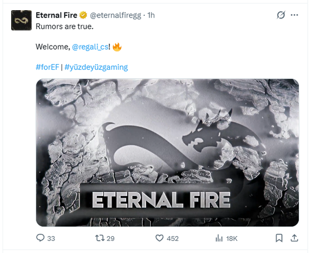Open the #yüzdeyüzgaming hashtag
Screen dimensions: 310x253
[96, 68]
